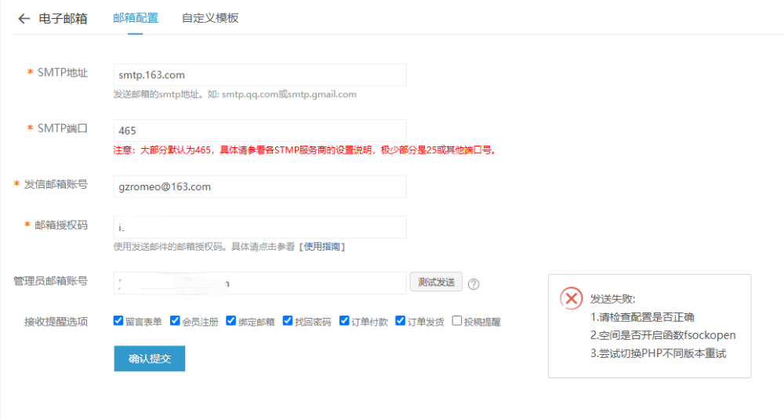Click the line 2.空间是否开启函数fsockopen
The height and width of the screenshot is (419, 784).
click(663, 335)
